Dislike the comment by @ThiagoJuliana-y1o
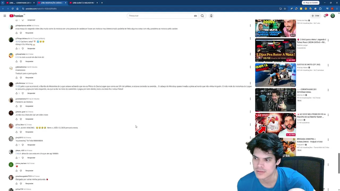Image resolution: width=340 pixels, height=191 pixels. coord(23,49)
